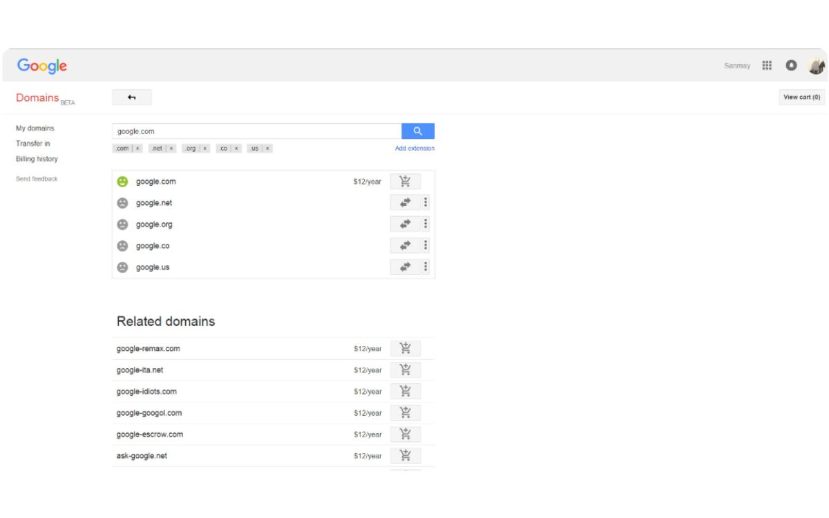The width and height of the screenshot is (829, 518).
Task: Select the google-googol.com related domain
Action: [149, 413]
